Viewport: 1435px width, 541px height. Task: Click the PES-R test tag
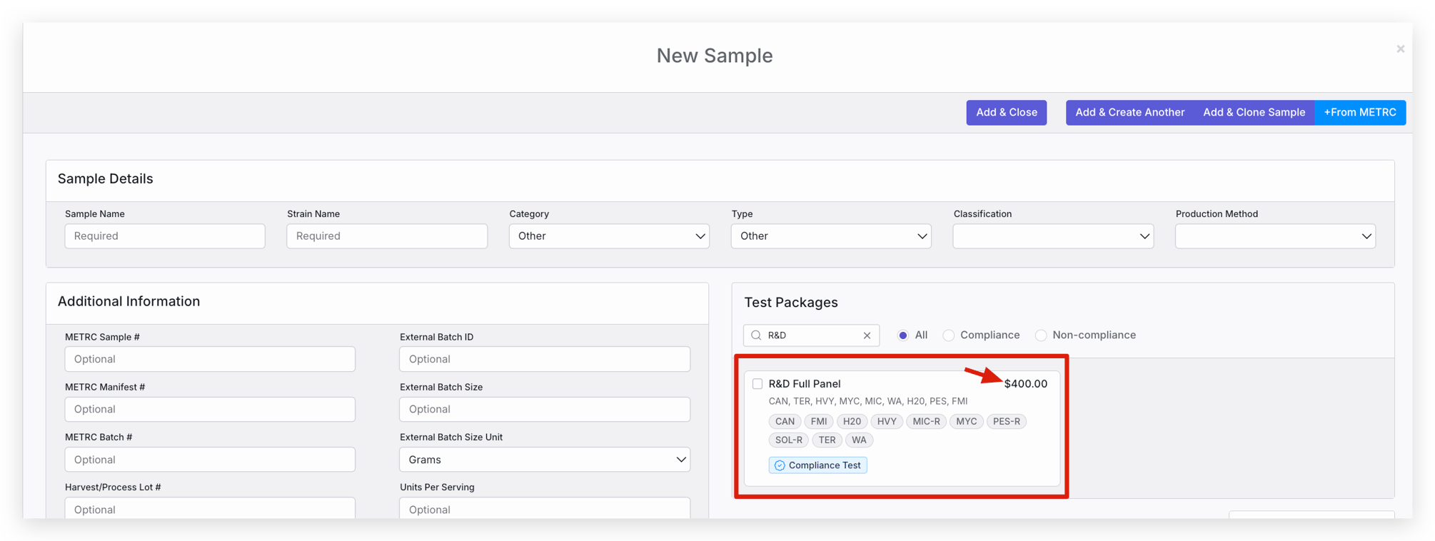click(x=1006, y=422)
